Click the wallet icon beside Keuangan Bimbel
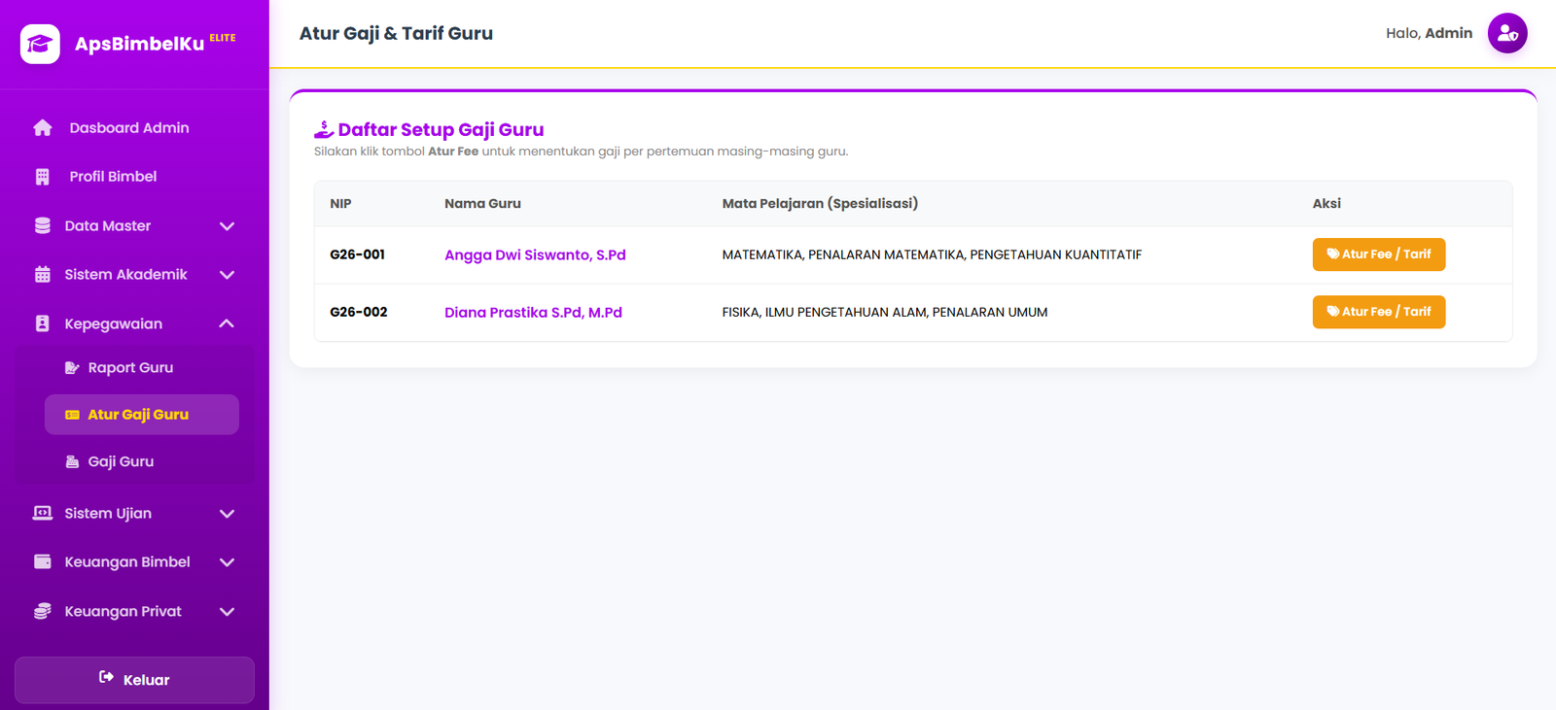The image size is (1556, 710). click(x=43, y=561)
